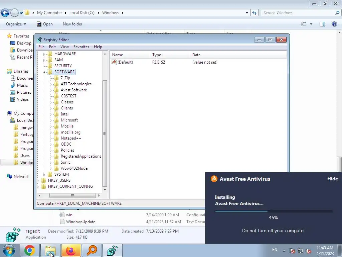Viewport: 342px width, 257px height.
Task: Click My Computer in address breadcrumb
Action: click(x=49, y=13)
